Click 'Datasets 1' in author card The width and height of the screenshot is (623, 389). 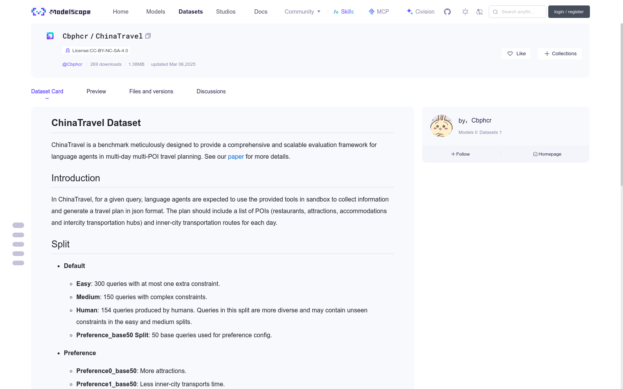(x=491, y=132)
